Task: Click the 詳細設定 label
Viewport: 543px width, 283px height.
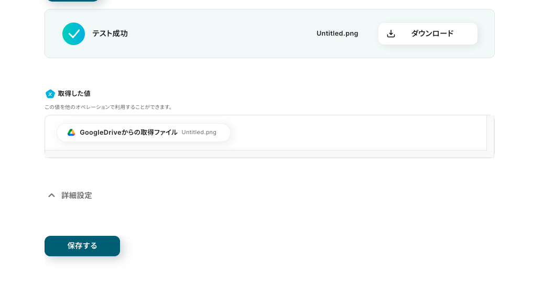Action: pyautogui.click(x=77, y=195)
